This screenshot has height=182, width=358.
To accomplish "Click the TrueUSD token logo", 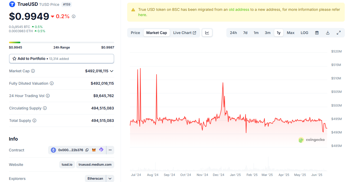I will pyautogui.click(x=12, y=4).
